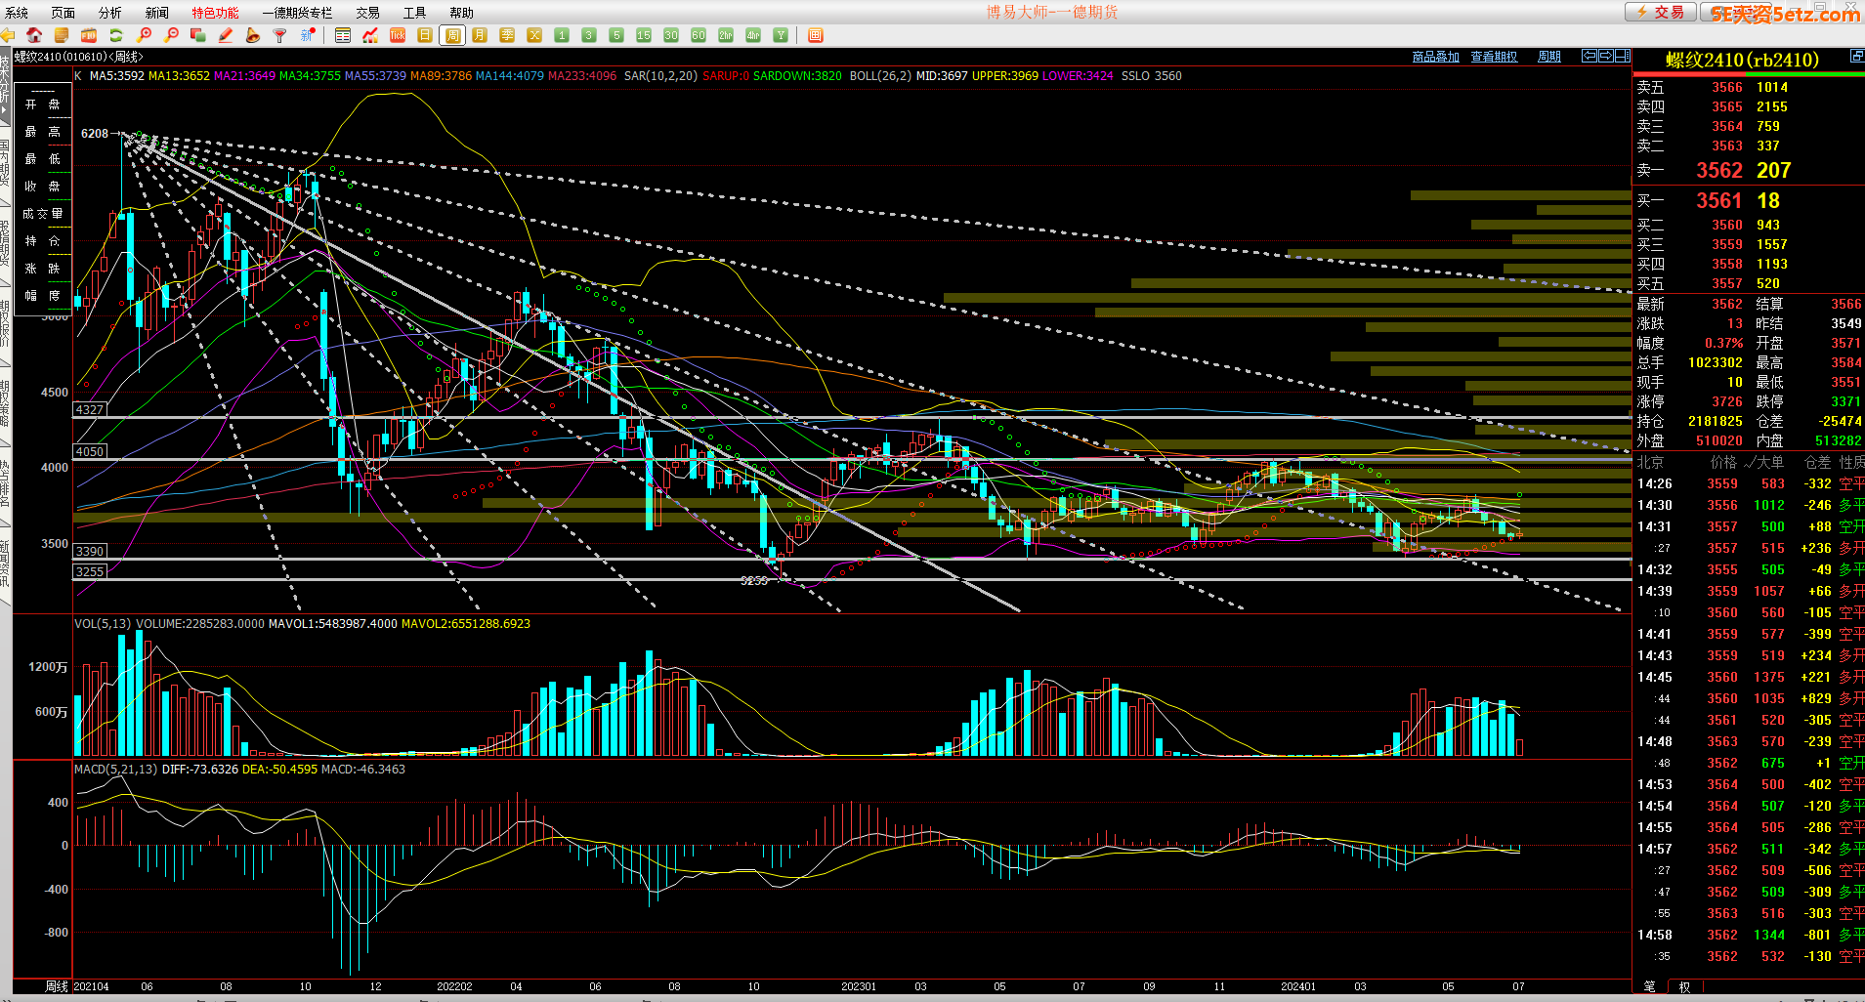This screenshot has width=1865, height=1002.
Task: Zoom out with the minus magnifier
Action: 171,35
